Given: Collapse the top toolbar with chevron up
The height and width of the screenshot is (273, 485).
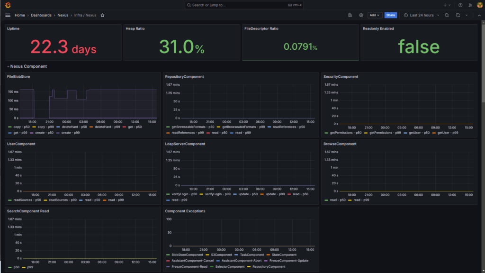Looking at the screenshot, I should click(479, 15).
